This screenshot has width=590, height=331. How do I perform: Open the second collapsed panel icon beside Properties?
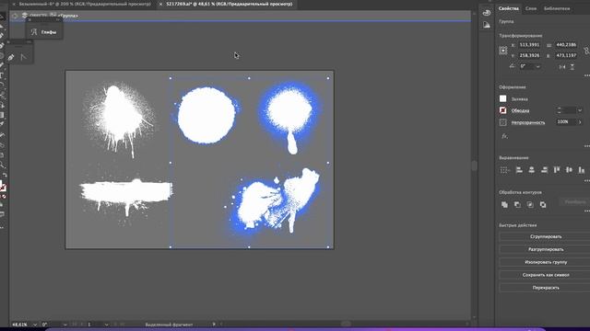pyautogui.click(x=486, y=25)
